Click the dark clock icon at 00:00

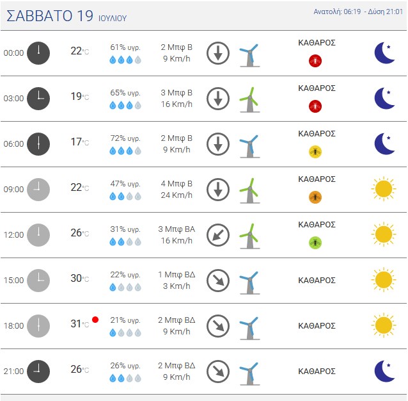tap(38, 53)
